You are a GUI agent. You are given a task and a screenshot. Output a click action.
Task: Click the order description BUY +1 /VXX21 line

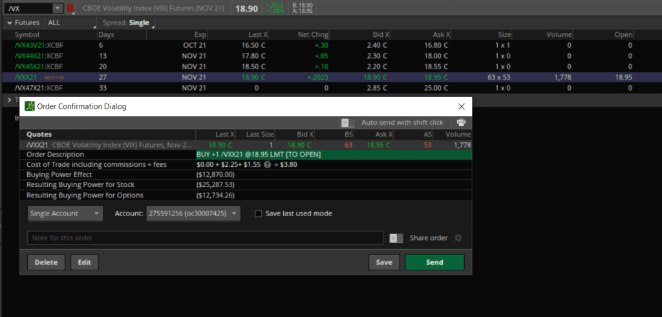pos(334,155)
